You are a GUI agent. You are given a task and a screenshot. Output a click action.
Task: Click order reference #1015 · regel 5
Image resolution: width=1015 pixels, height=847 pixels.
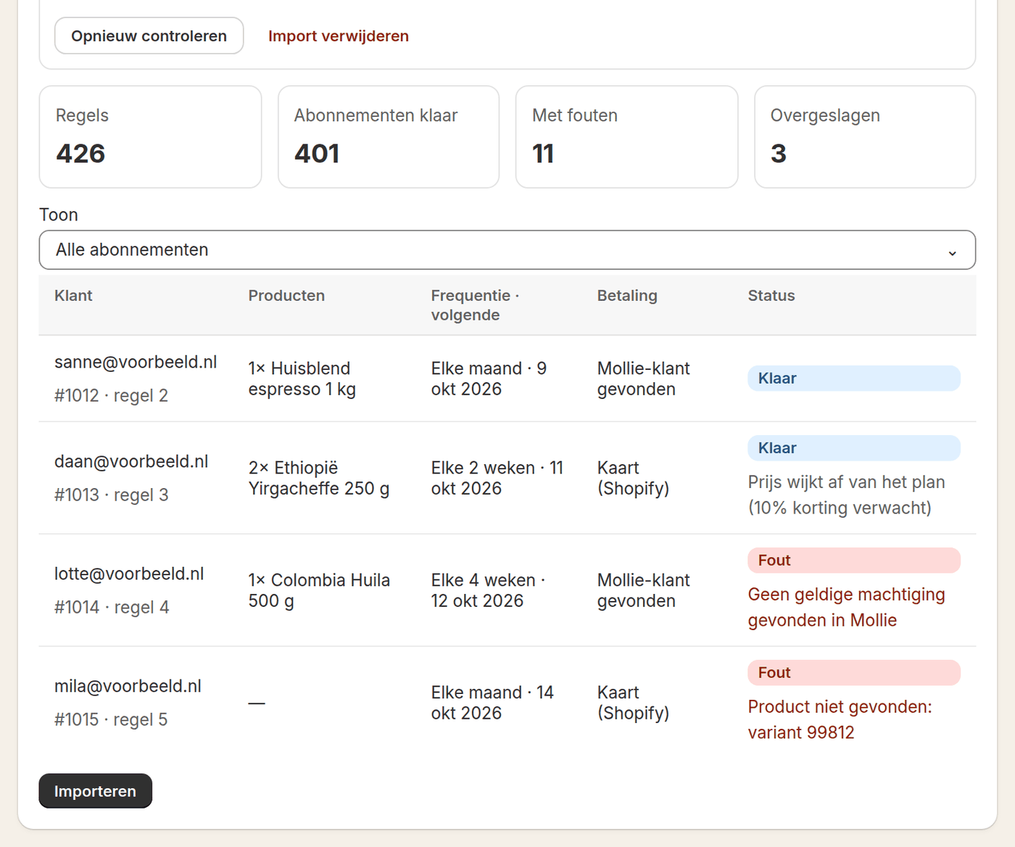tap(111, 719)
